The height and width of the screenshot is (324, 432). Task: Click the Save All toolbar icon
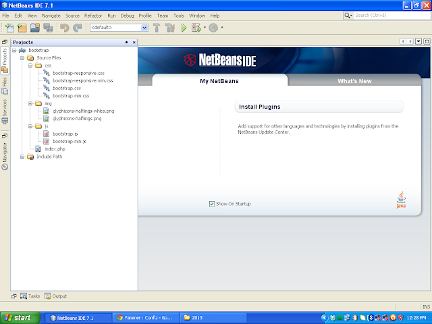click(x=48, y=28)
